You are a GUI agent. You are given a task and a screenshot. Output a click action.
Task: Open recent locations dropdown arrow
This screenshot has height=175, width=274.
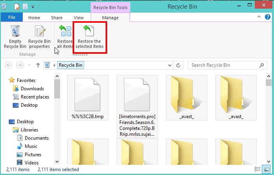tap(29, 65)
